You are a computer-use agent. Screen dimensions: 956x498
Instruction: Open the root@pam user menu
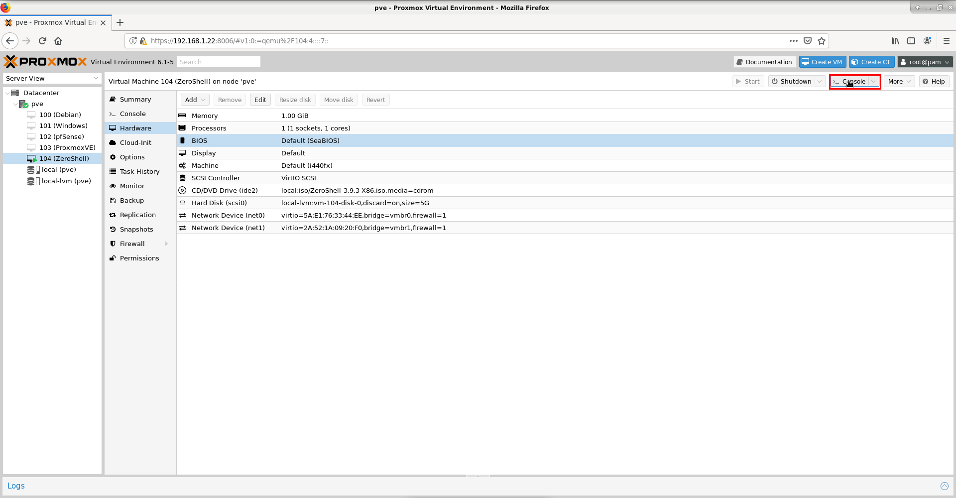tap(925, 62)
